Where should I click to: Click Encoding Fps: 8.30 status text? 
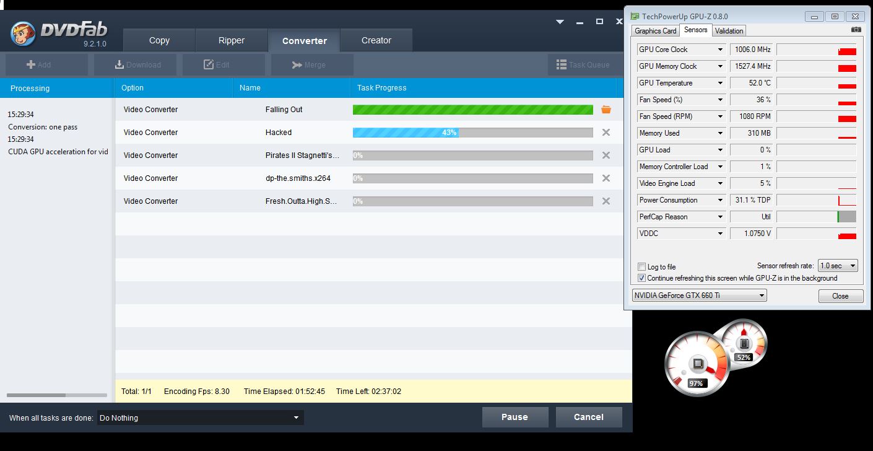197,392
